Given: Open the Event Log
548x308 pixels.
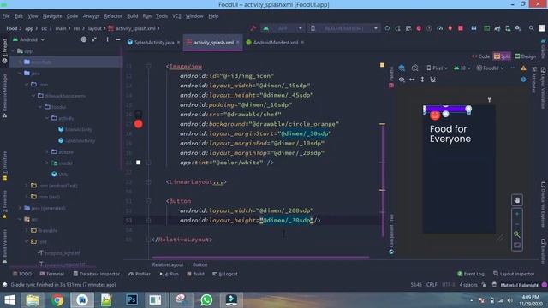Looking at the screenshot, I should click(x=470, y=274).
